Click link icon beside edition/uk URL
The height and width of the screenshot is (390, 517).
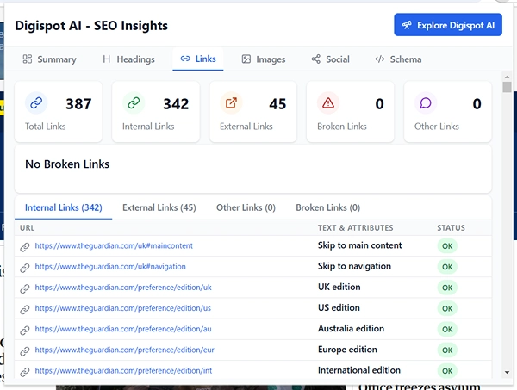[25, 288]
